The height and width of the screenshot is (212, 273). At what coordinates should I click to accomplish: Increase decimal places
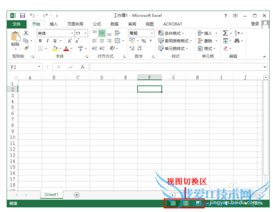tap(132, 49)
